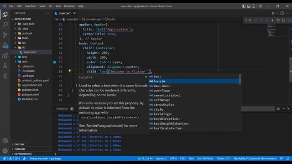Maximize the panel with up chevron
The image size is (292, 164).
pyautogui.click(x=283, y=108)
